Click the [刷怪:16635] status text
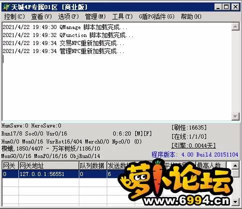The height and width of the screenshot is (209, 242). pos(189,127)
